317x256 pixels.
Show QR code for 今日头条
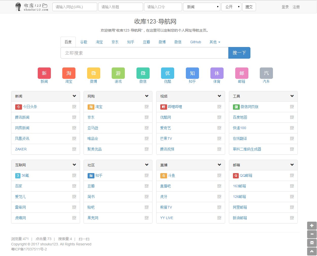[x=74, y=107]
